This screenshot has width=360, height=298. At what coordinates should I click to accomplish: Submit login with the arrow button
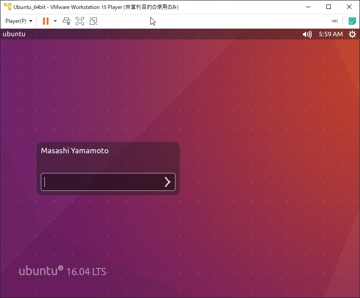pyautogui.click(x=167, y=182)
